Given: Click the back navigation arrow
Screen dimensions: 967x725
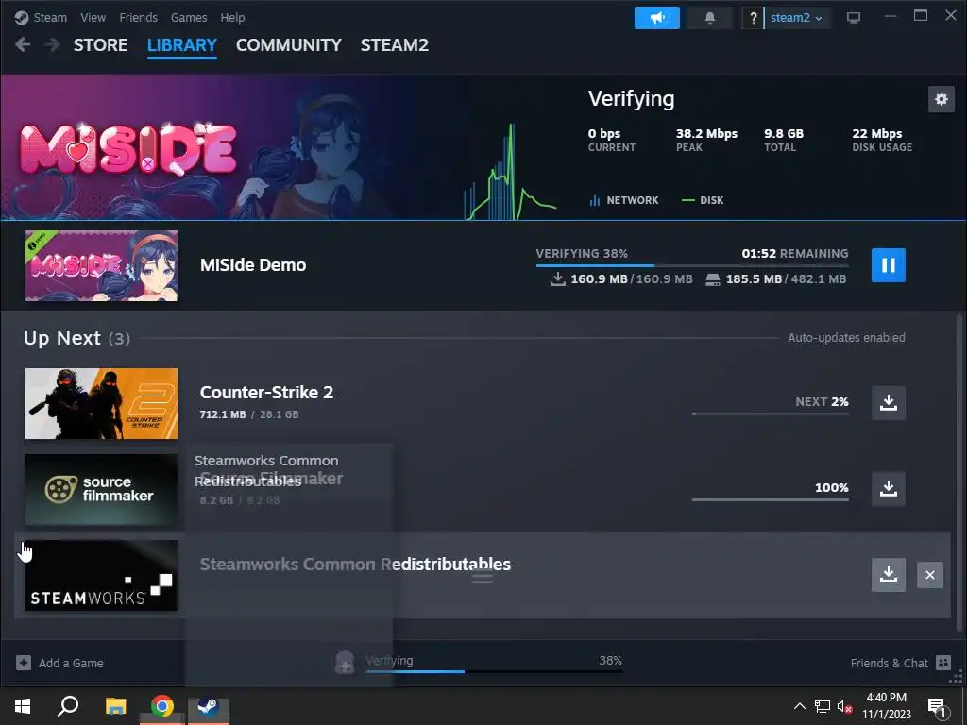Looking at the screenshot, I should point(23,44).
